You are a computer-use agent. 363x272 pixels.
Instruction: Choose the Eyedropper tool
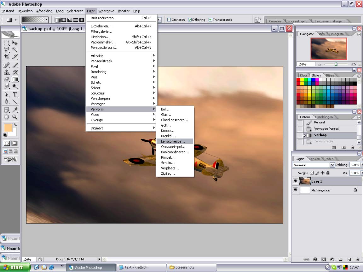tap(15, 110)
